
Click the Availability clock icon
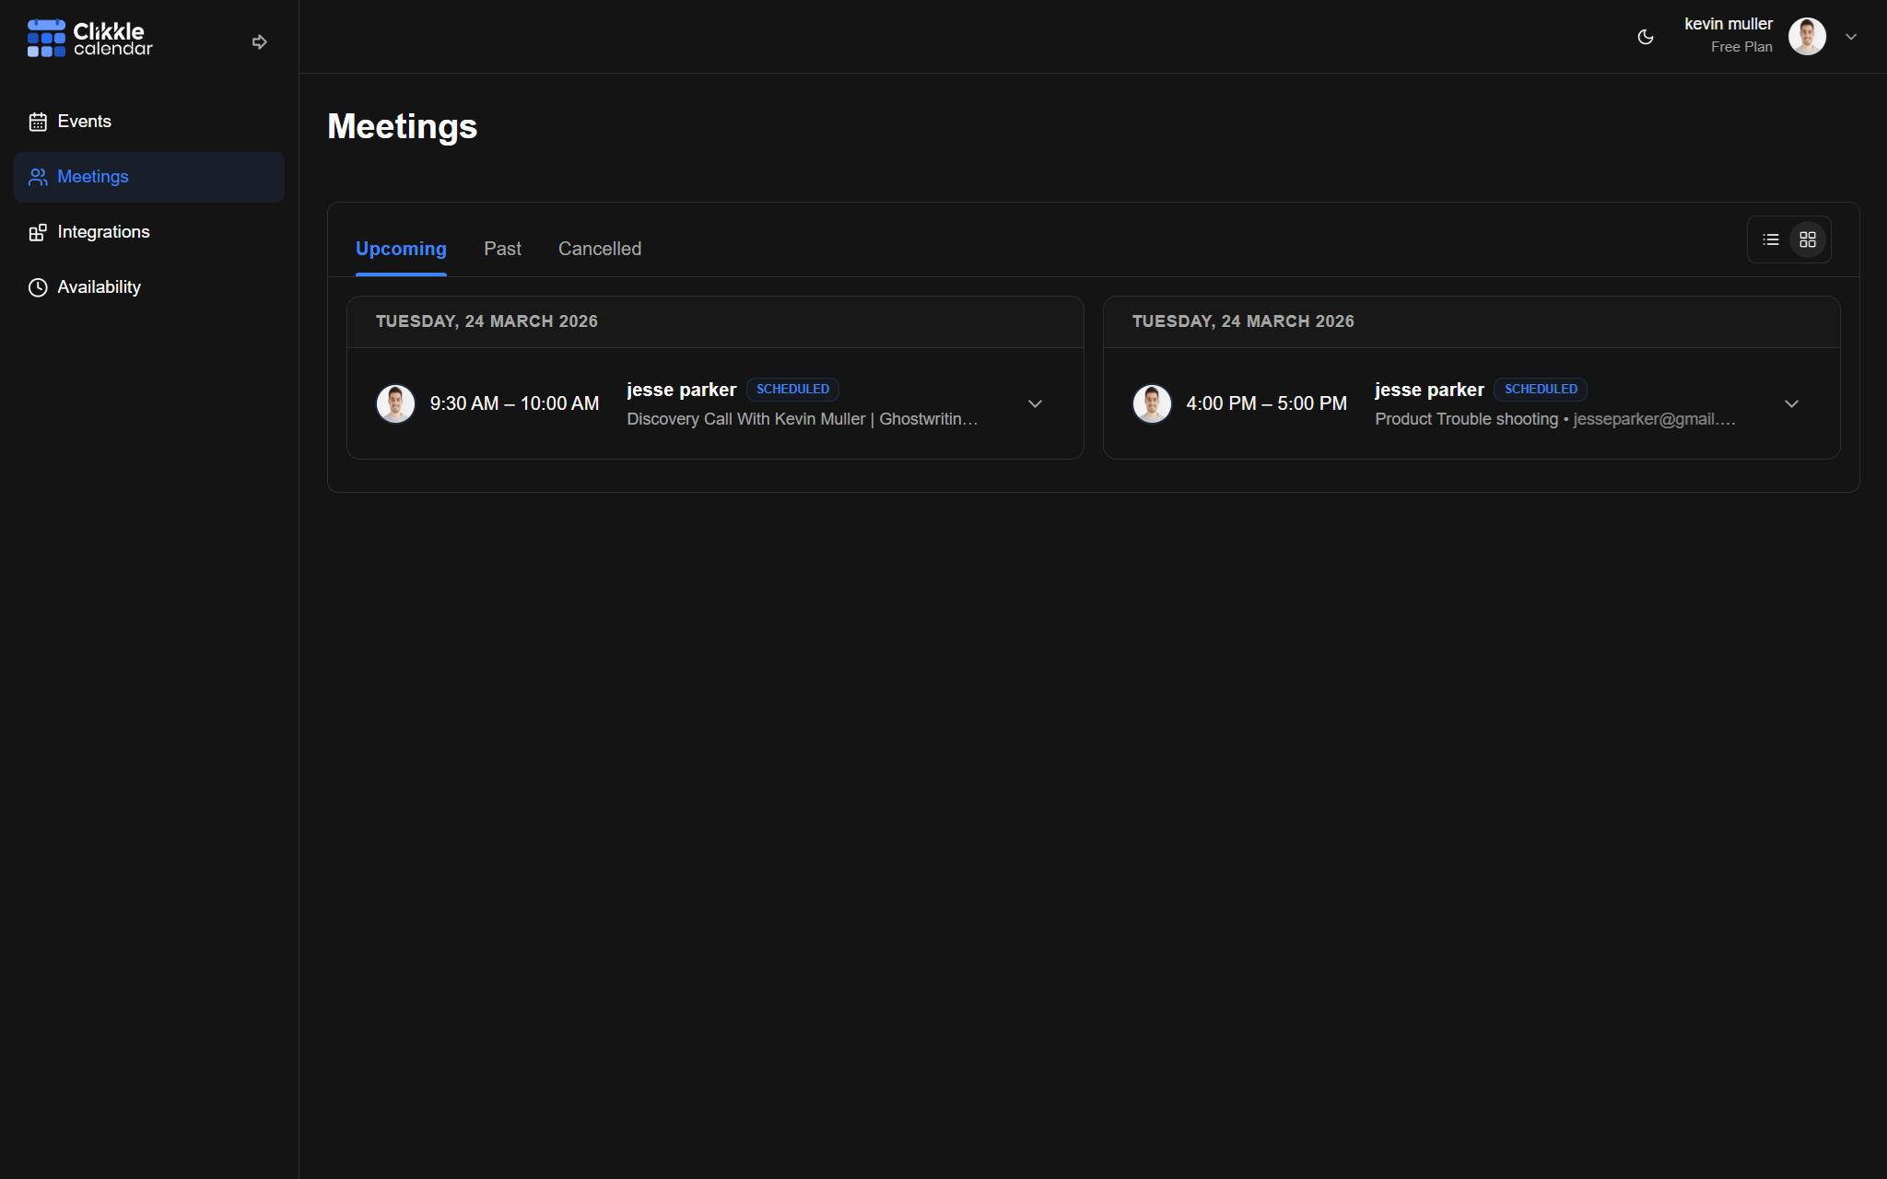38,287
